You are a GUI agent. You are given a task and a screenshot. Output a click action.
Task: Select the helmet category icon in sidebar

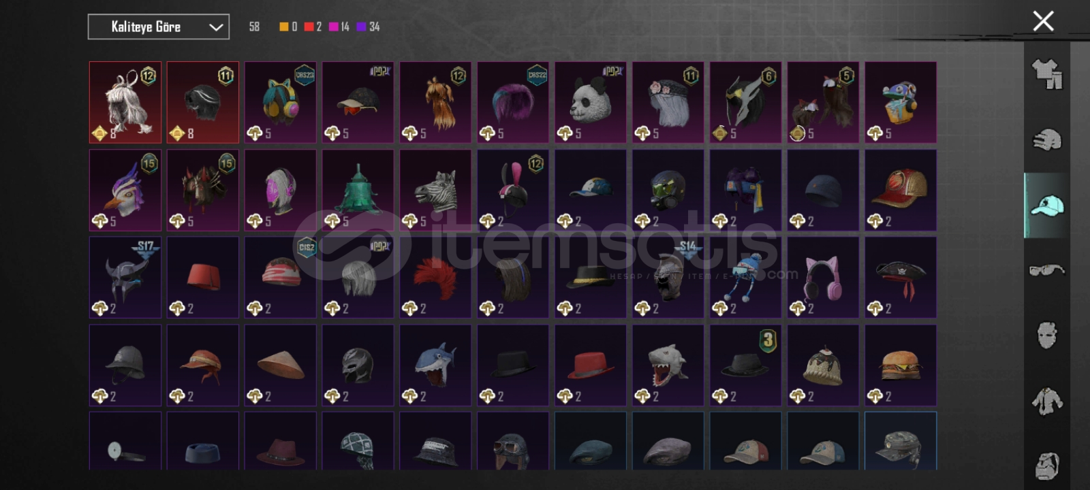click(x=1047, y=140)
